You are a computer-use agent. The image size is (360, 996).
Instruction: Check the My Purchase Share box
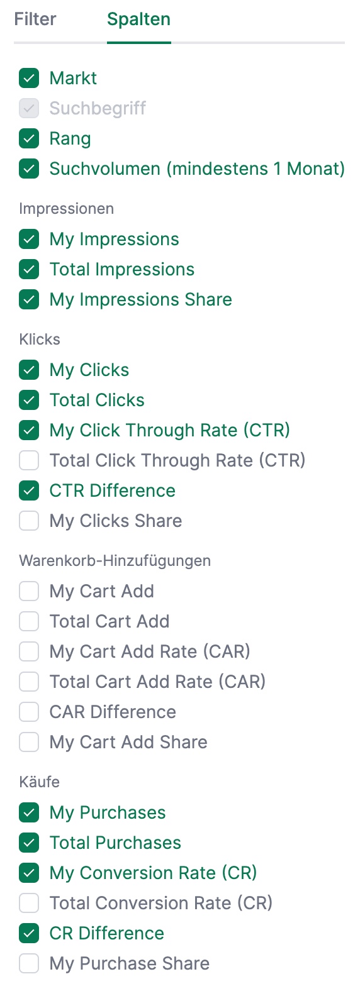tap(29, 964)
